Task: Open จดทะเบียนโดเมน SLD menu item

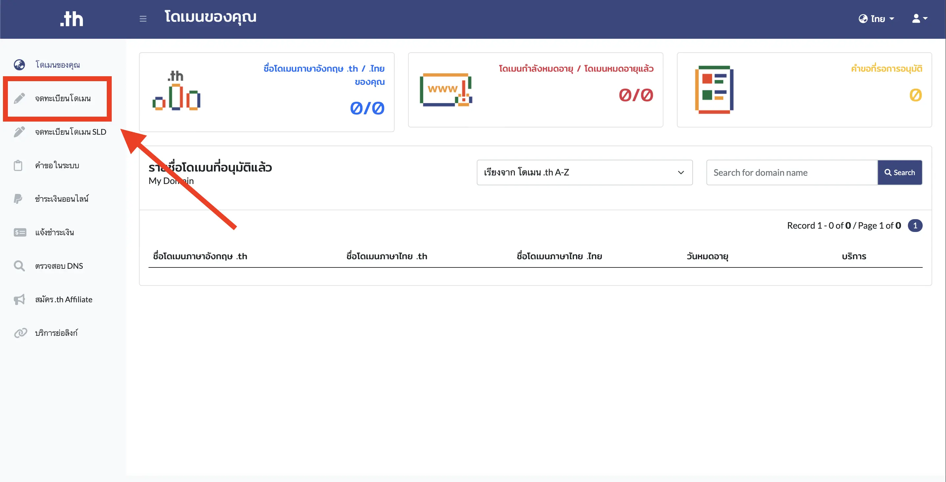Action: [71, 132]
